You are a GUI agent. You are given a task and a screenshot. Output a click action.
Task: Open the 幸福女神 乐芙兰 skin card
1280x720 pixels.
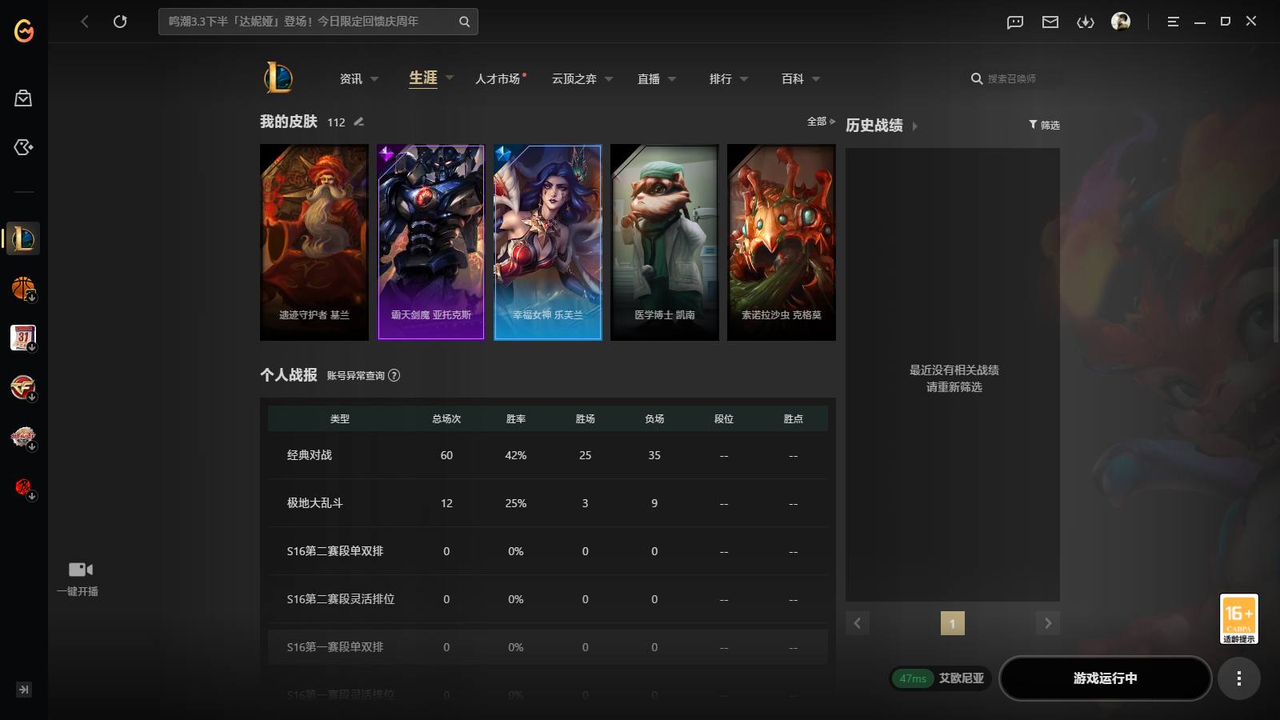[548, 242]
